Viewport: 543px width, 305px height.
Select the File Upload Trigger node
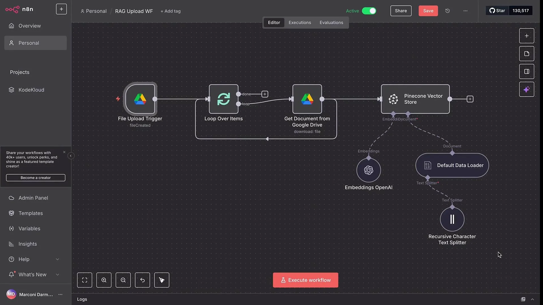pos(140,99)
